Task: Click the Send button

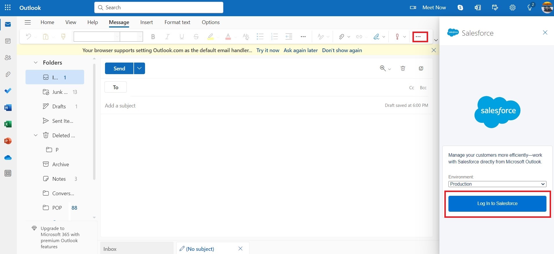Action: click(x=119, y=68)
